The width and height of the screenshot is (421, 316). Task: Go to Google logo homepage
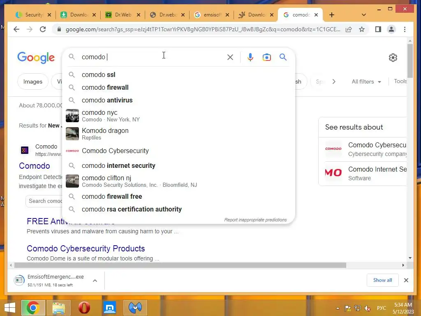pos(36,58)
